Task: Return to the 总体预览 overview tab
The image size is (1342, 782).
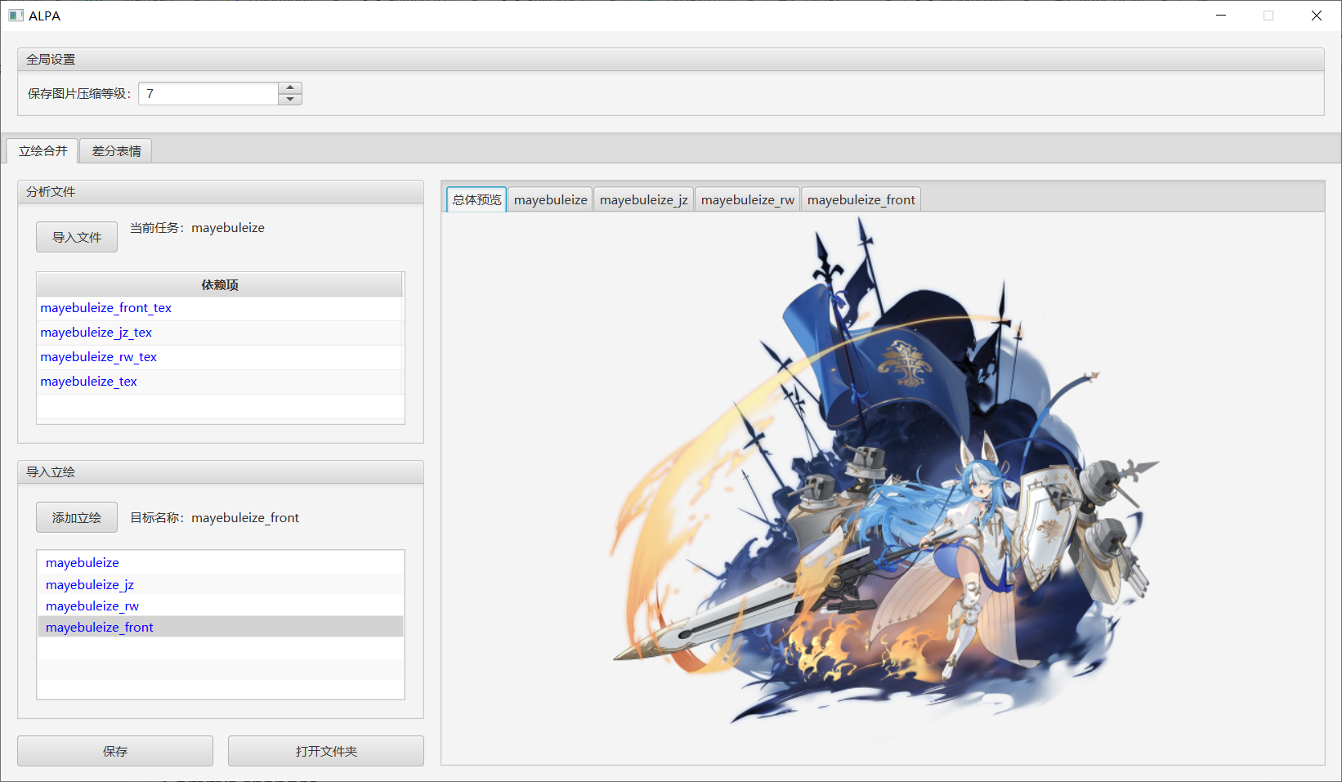Action: tap(476, 199)
